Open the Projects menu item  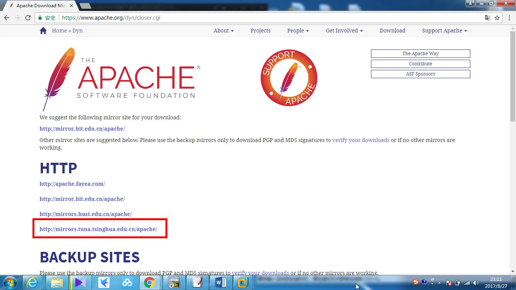(261, 31)
